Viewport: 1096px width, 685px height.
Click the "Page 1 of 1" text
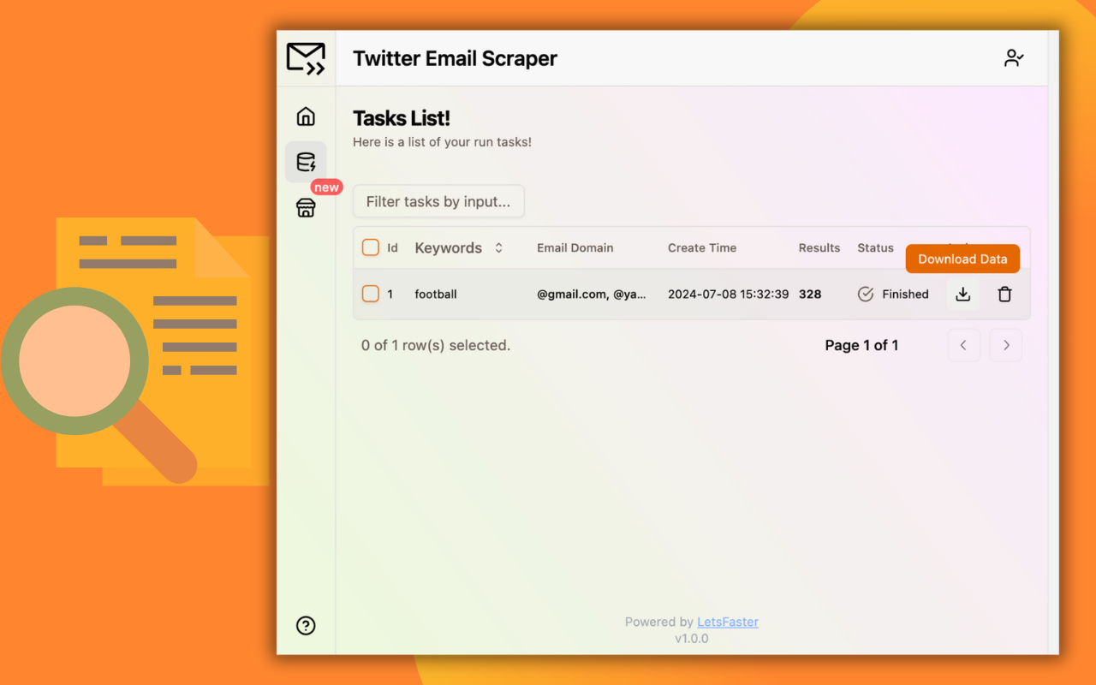[x=861, y=345]
